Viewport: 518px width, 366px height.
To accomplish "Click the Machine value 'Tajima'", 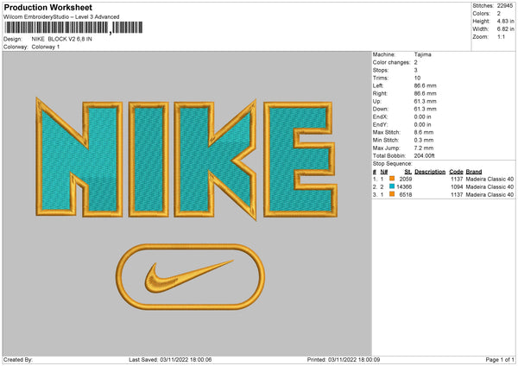I will [422, 54].
